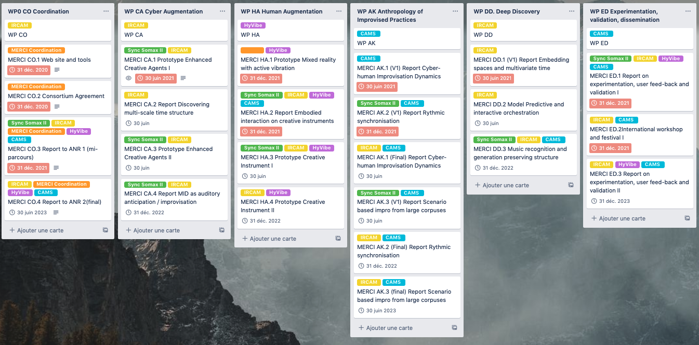Click the template icon in WP DD Deep Discovery list
The image size is (699, 345).
[571, 185]
